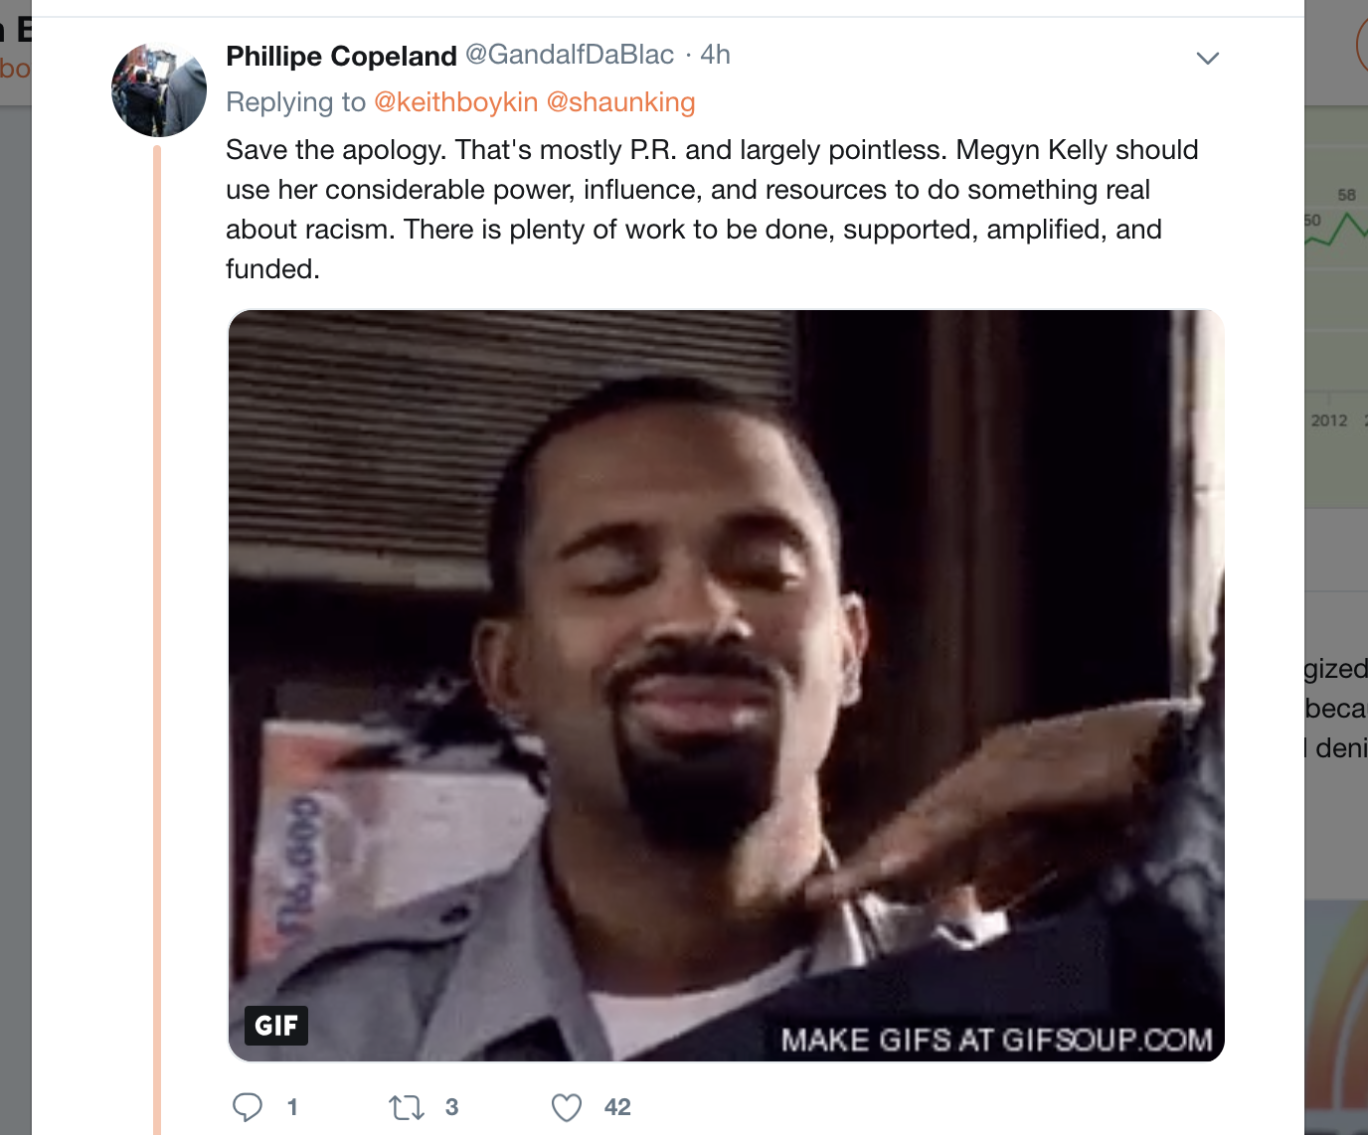This screenshot has height=1135, width=1368.
Task: Click the GIFSOUP.COM watermark on GIF
Action: (x=996, y=1040)
